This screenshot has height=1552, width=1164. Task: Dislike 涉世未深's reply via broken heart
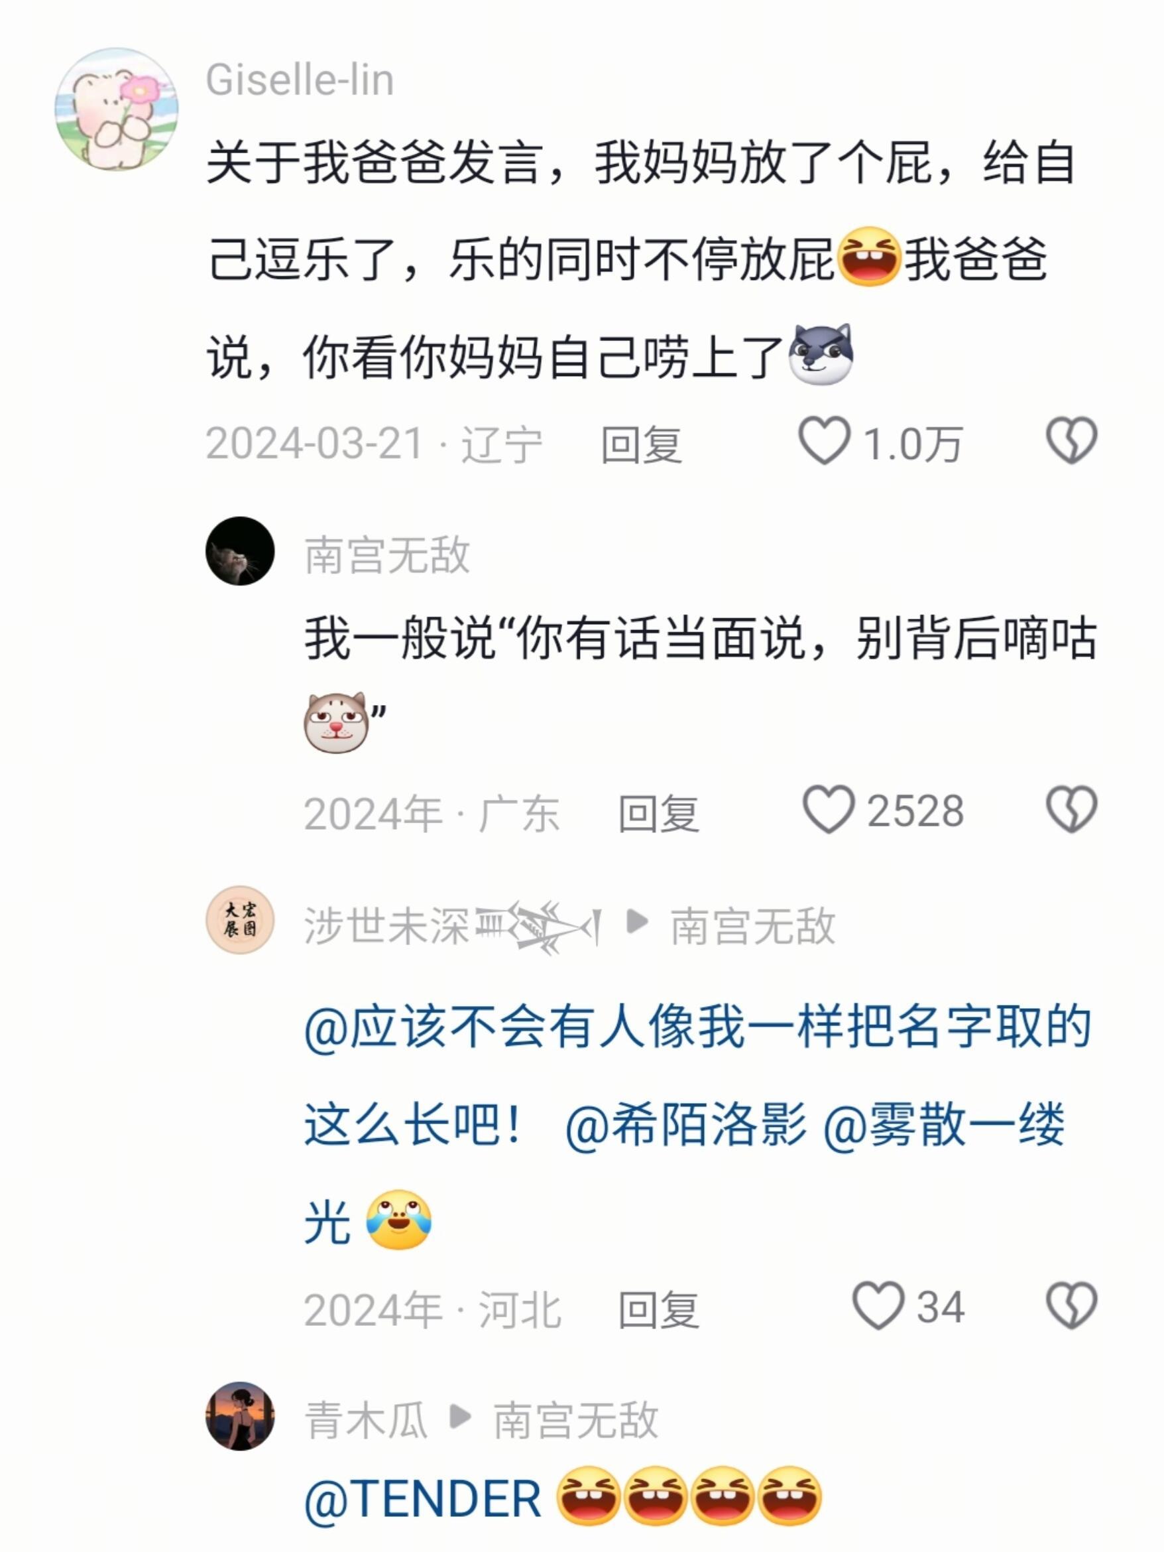click(1071, 1306)
